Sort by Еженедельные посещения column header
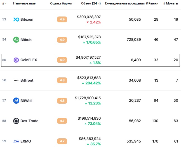Image resolution: width=181 pixels, height=147 pixels. tap(125, 3)
